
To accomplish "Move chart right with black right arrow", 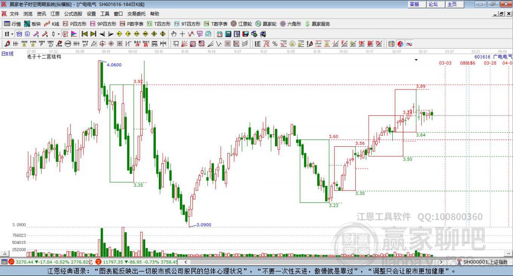I will pos(111,34).
